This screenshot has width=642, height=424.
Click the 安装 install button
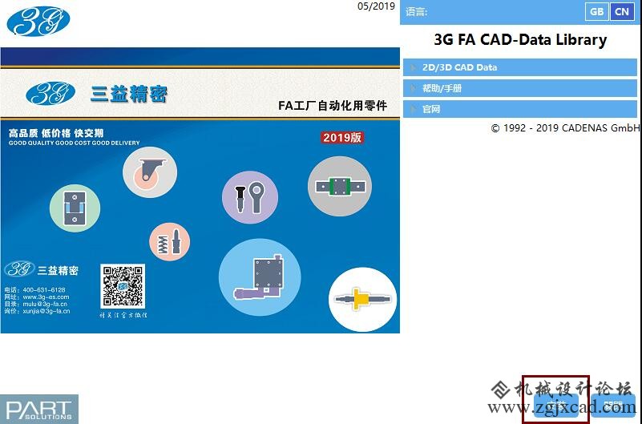[556, 406]
